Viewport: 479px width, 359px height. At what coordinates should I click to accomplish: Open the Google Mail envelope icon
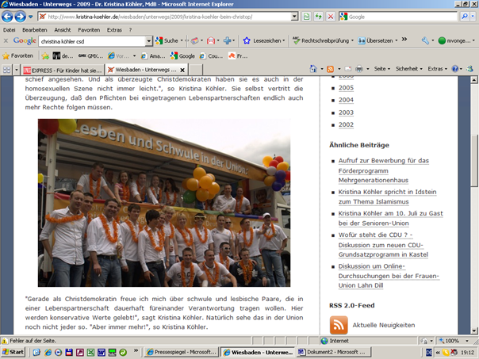coord(211,40)
